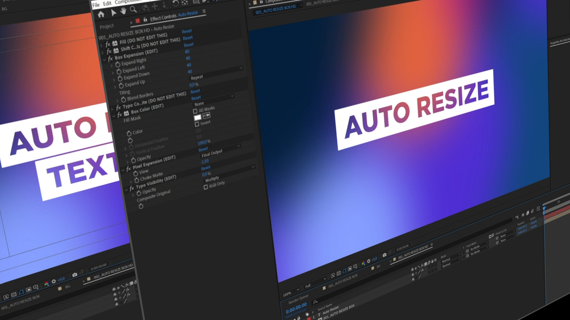Reset the Fill (DO NOT EDIT THIS) effect

click(x=187, y=31)
